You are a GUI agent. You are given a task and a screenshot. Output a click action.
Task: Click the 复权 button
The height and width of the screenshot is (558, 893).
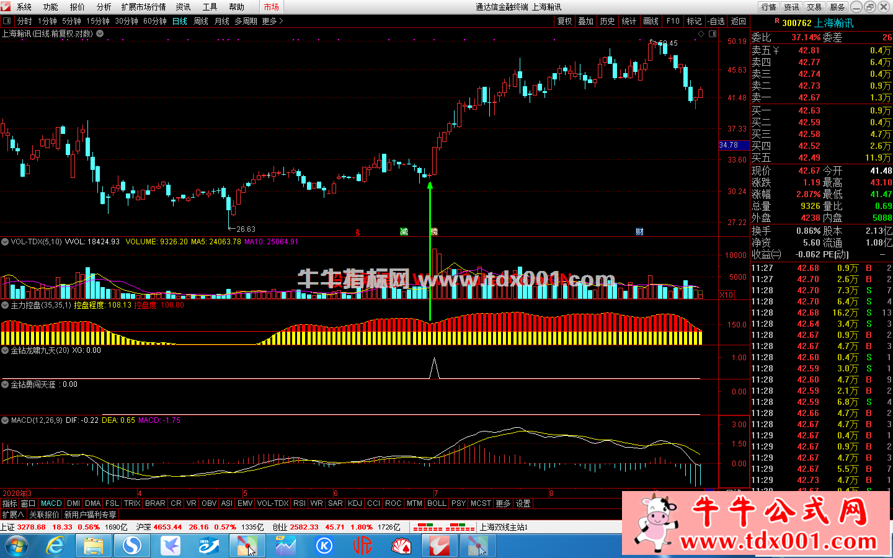565,21
